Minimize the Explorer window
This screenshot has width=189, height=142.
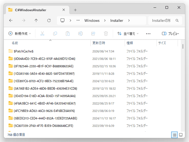coord(155,8)
